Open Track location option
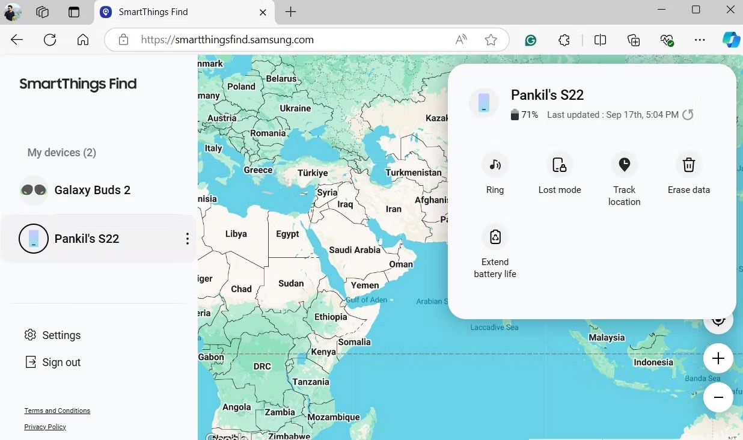The image size is (743, 440). tap(624, 165)
